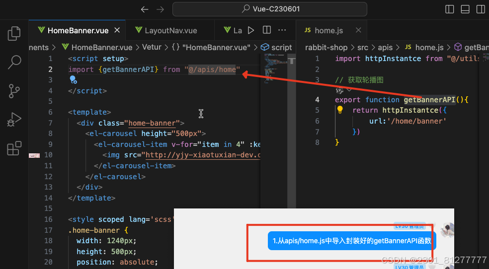Screen dimensions: 489x269
Task: Go back with the left arrow
Action: pyautogui.click(x=145, y=9)
